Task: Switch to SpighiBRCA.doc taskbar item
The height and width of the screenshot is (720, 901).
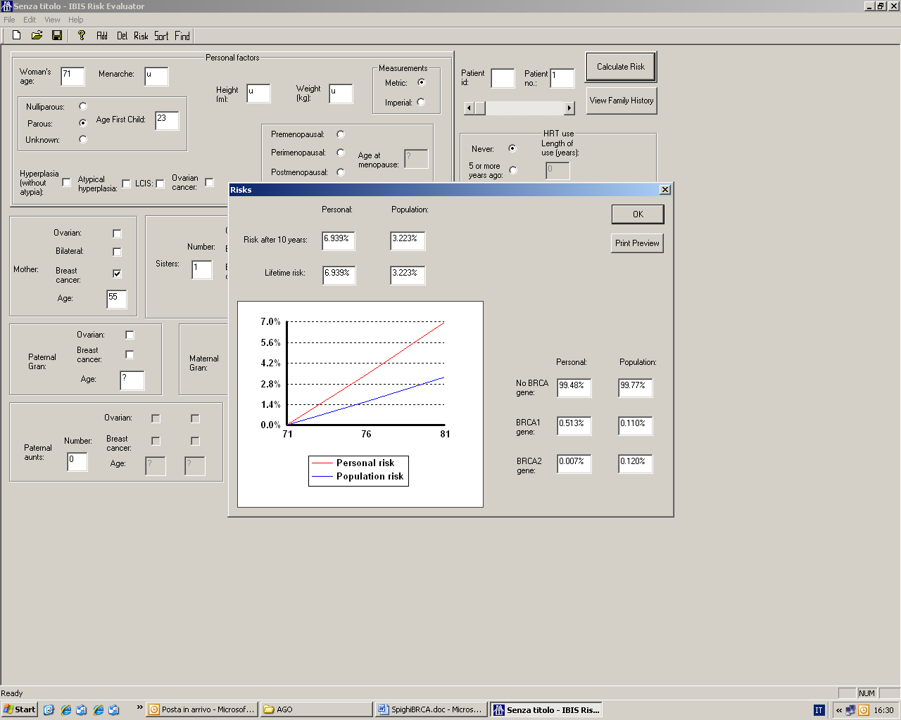Action: [431, 709]
